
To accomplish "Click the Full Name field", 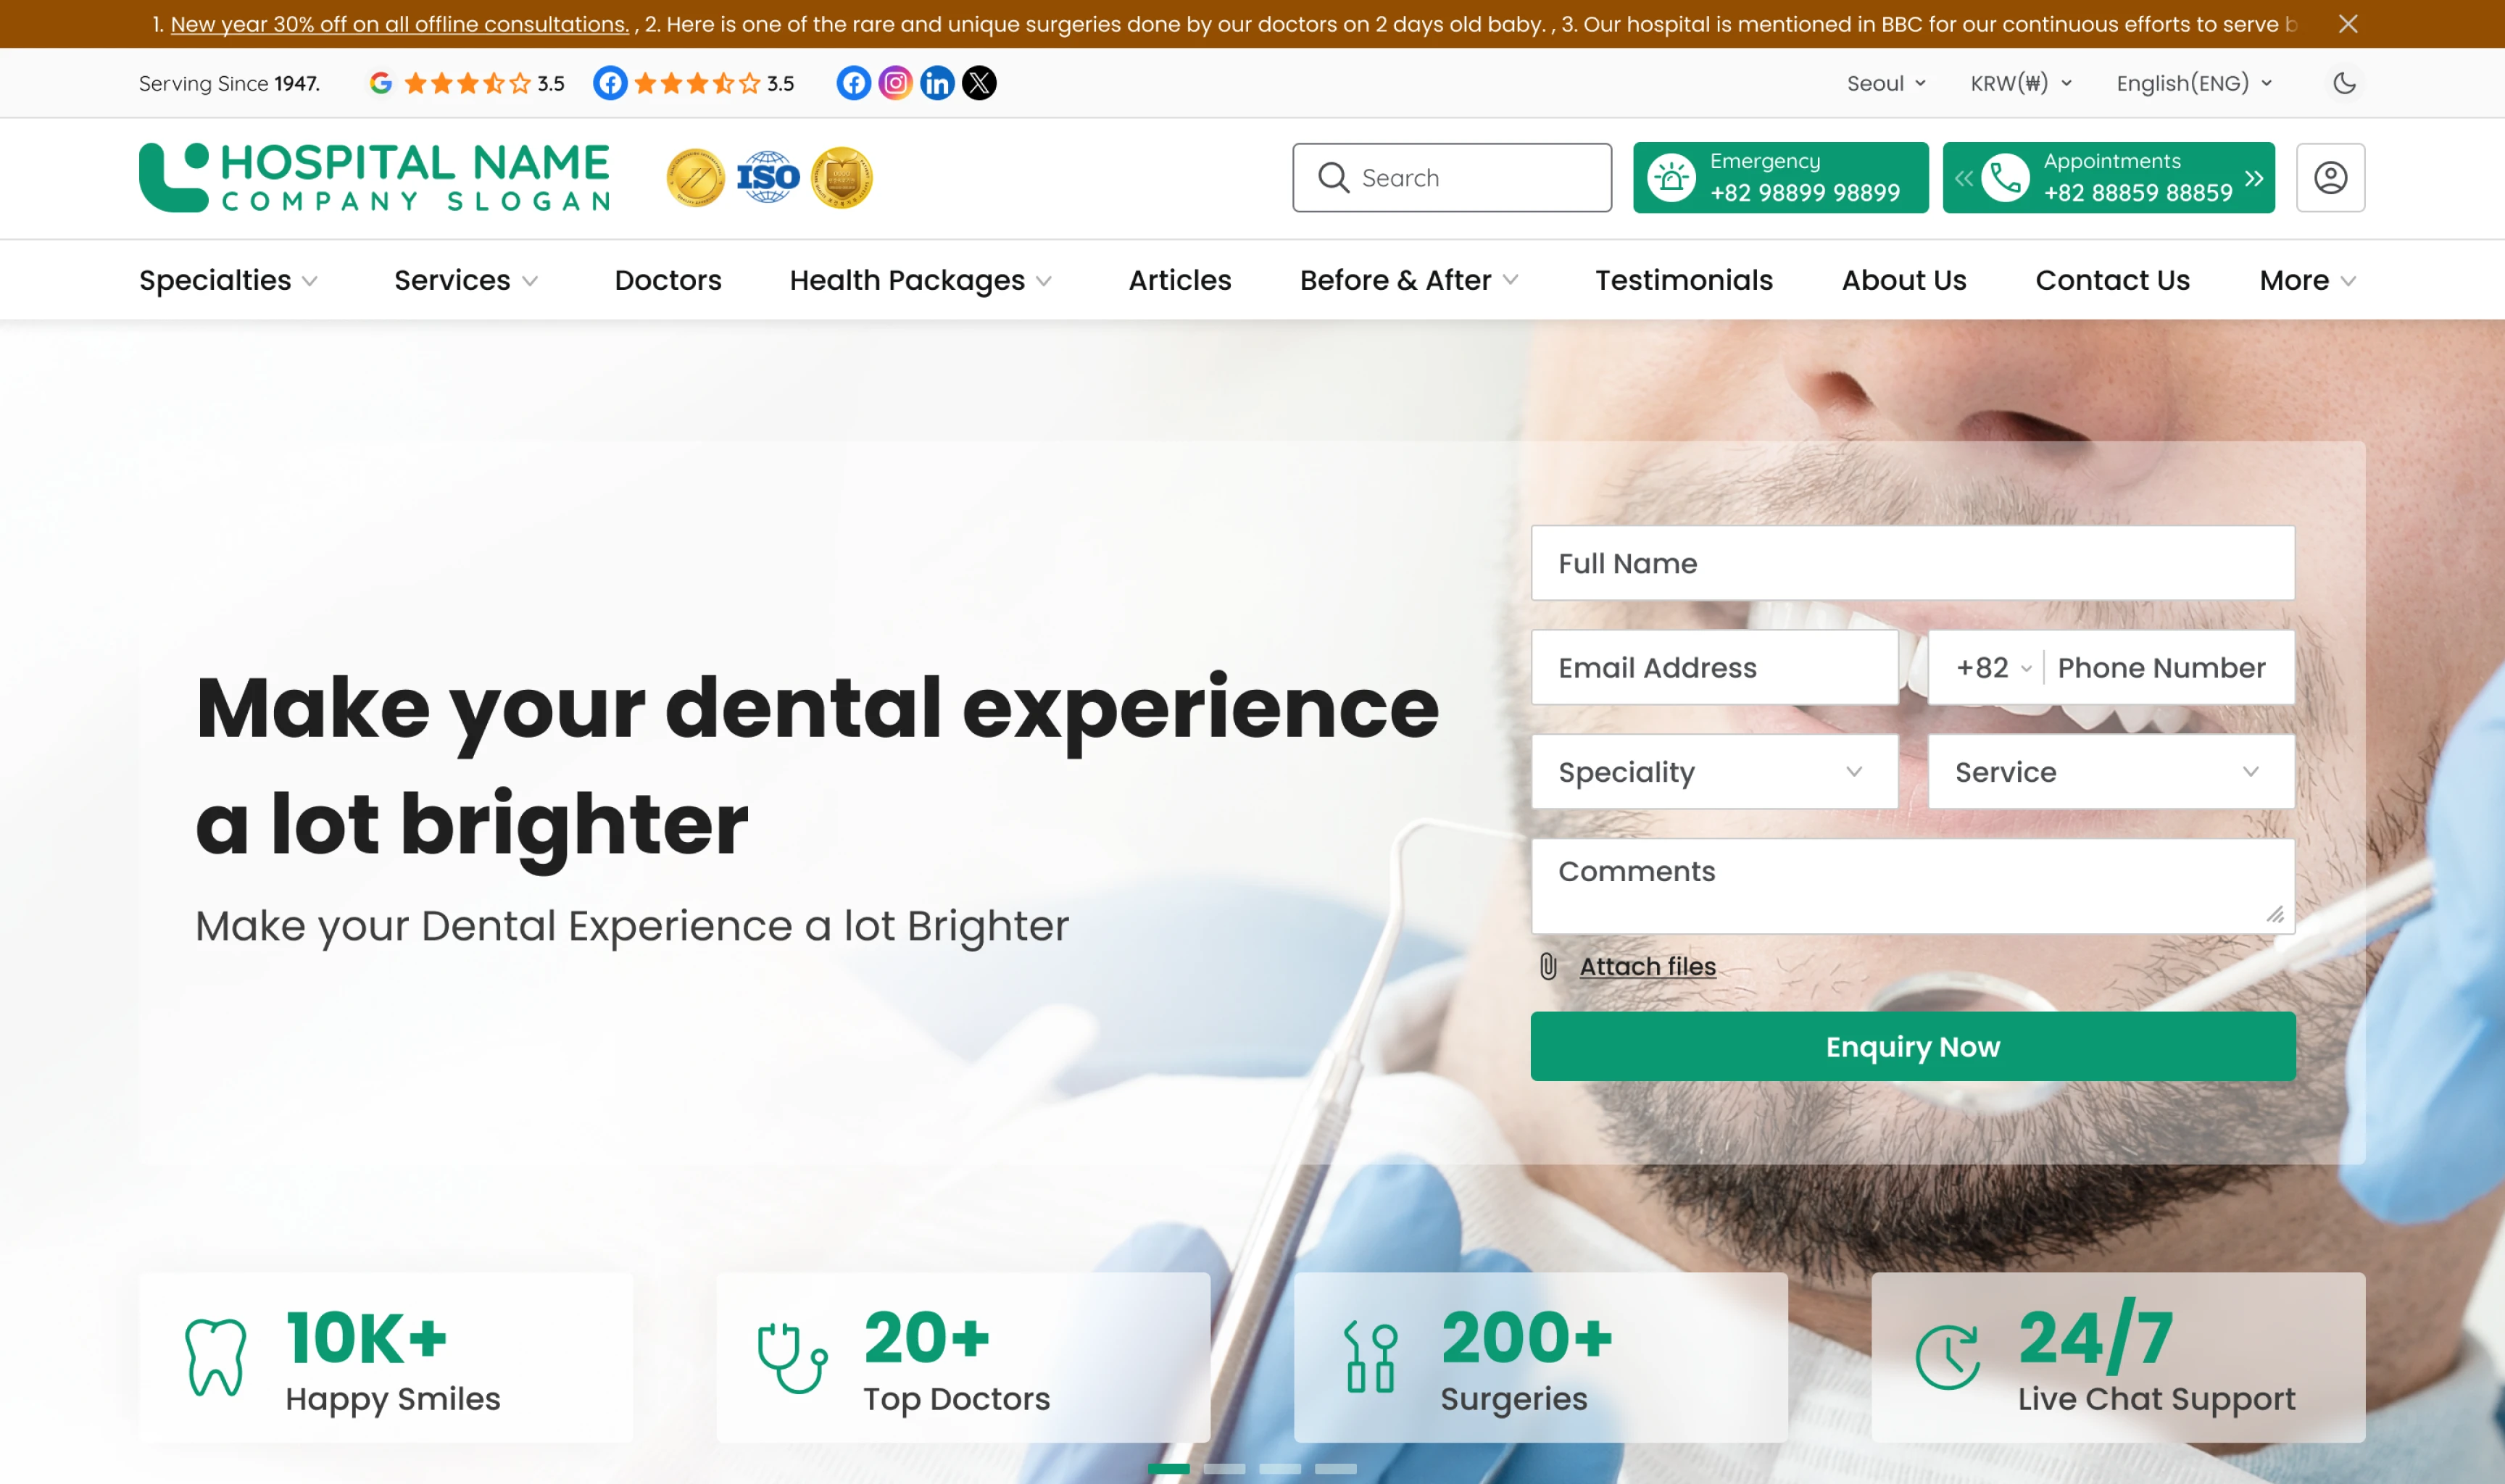I will coord(1912,563).
